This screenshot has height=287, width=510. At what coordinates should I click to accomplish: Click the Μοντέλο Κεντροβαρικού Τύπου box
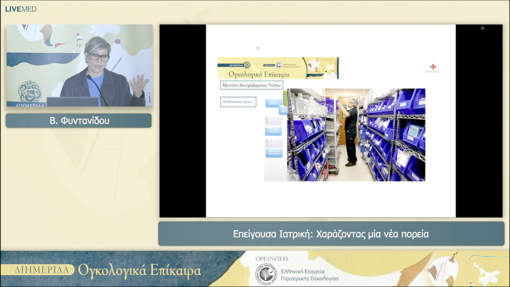pos(252,85)
